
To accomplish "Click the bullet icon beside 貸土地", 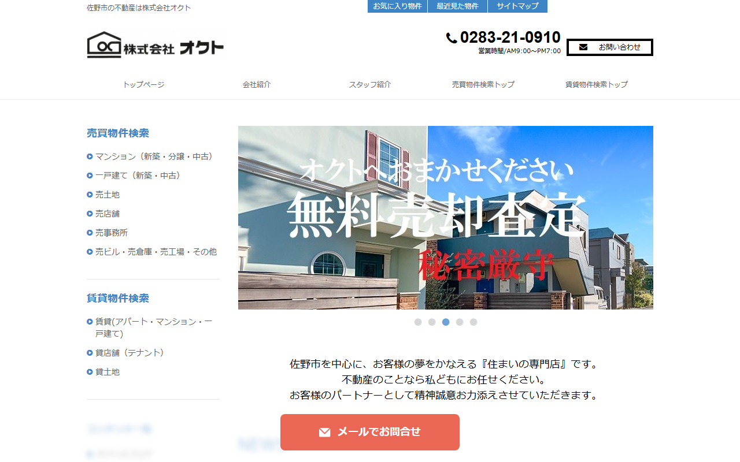I will point(90,372).
